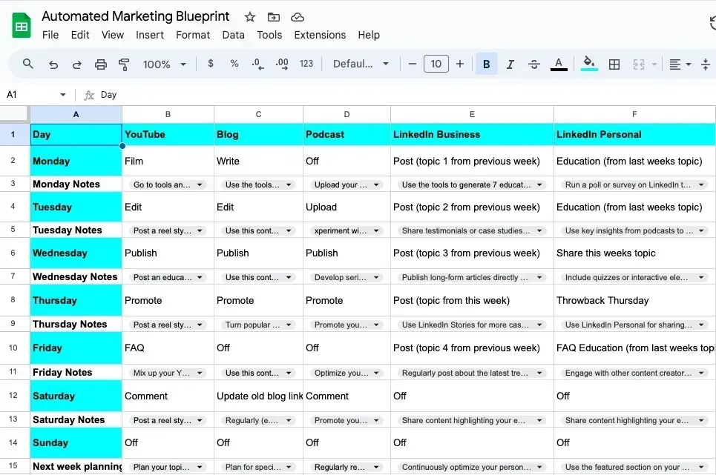Image resolution: width=716 pixels, height=475 pixels.
Task: Select column E header
Action: pos(472,114)
